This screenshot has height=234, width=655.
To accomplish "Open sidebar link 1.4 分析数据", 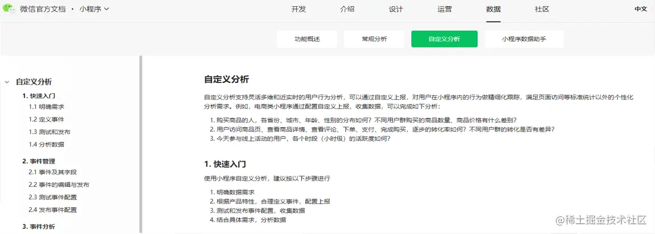I will 46,144.
